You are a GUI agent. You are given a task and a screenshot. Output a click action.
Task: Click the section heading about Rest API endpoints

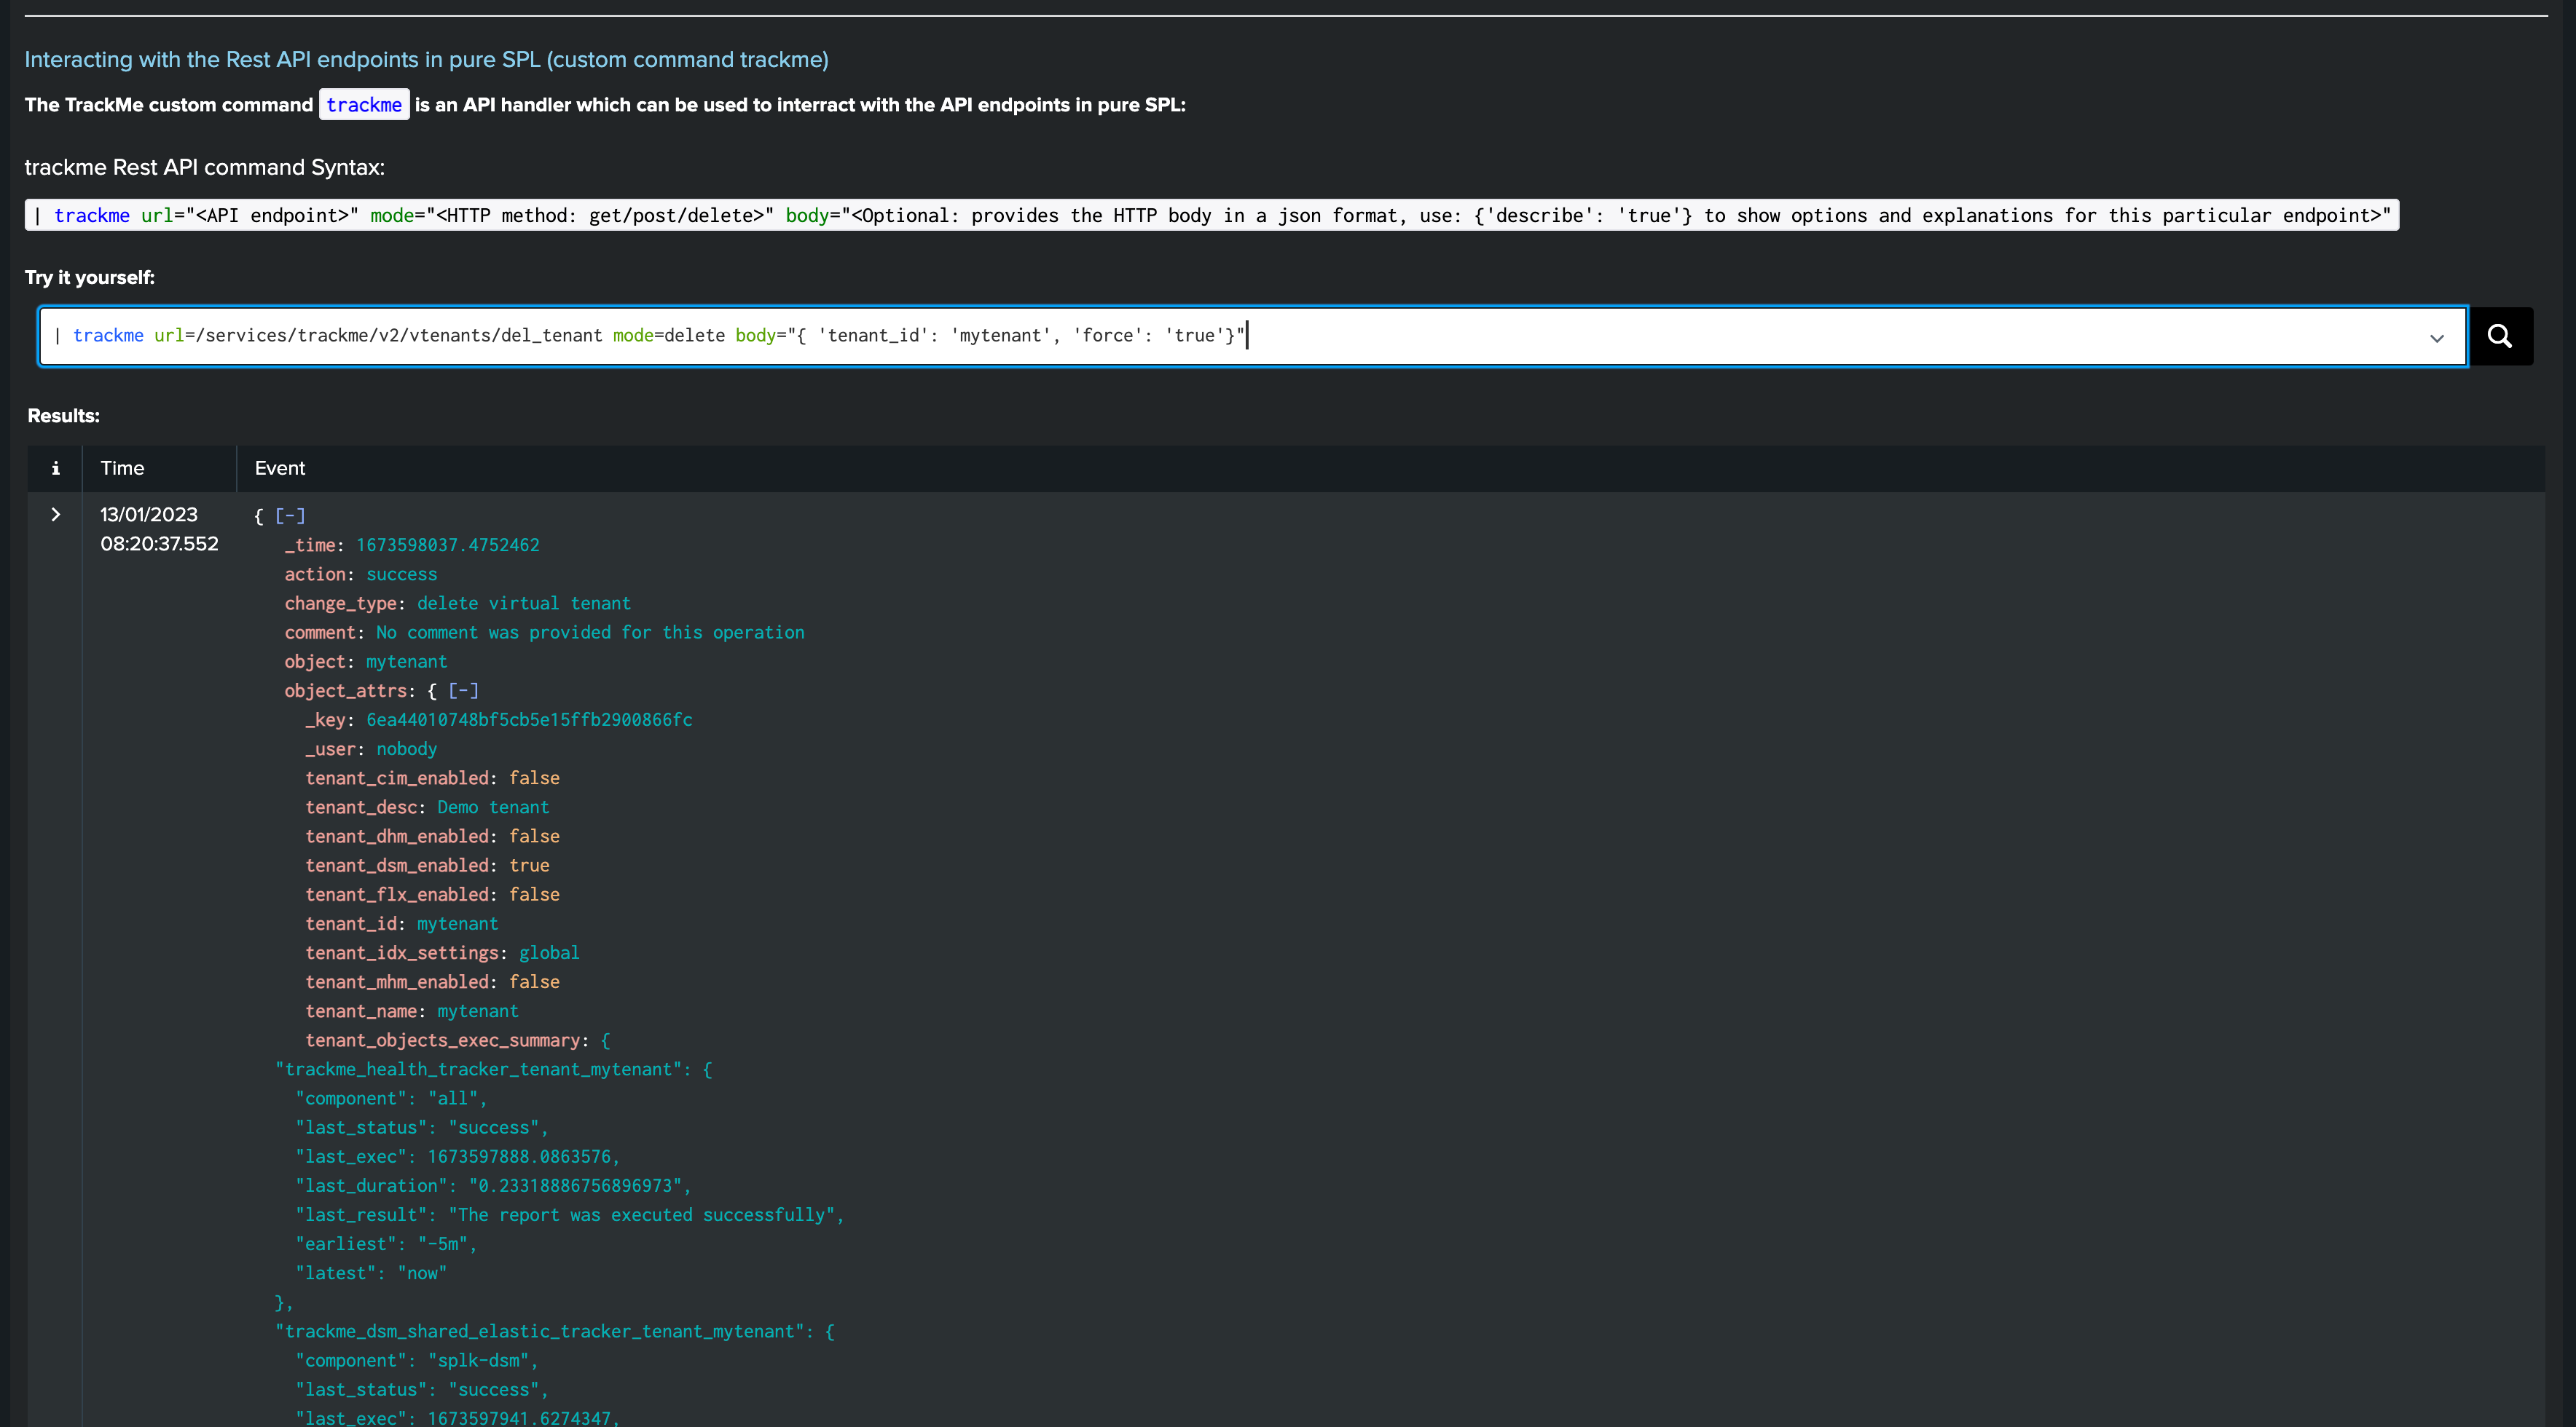coord(426,60)
